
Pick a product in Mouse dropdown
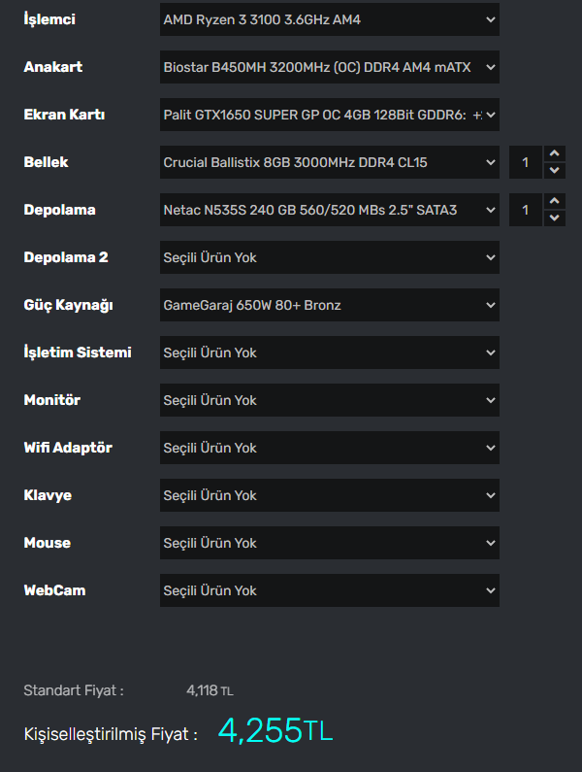[329, 543]
